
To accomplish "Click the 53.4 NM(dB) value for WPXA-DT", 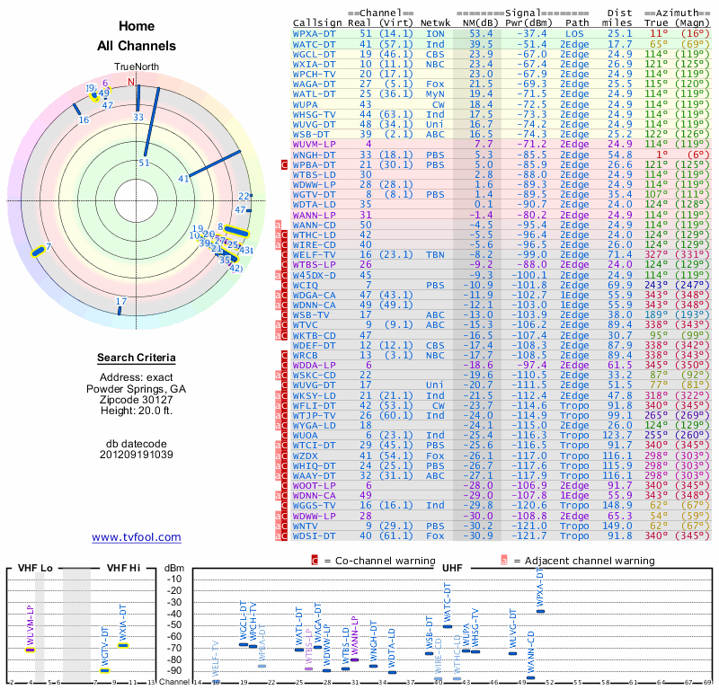I will click(x=481, y=34).
